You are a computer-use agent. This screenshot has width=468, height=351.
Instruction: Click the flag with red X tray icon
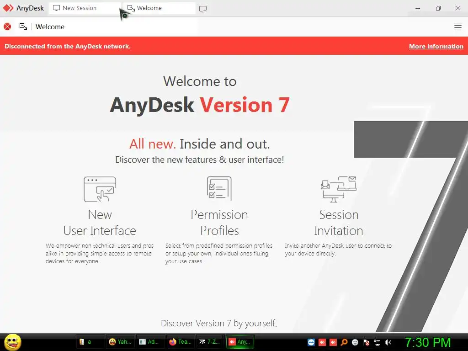click(x=366, y=342)
